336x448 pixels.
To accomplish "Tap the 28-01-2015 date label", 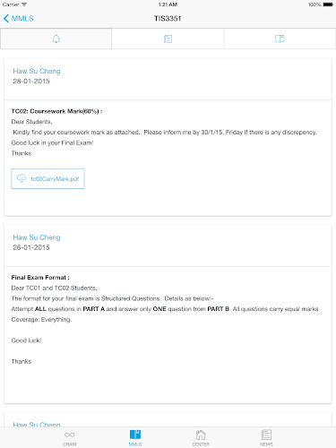I will 31,82.
